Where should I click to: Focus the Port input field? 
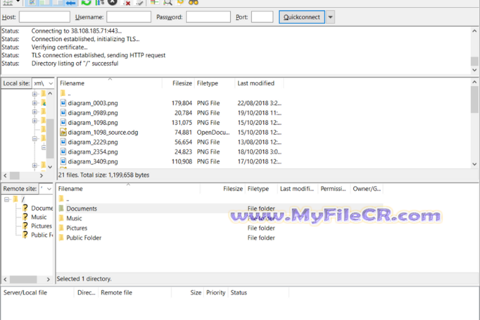[262, 17]
